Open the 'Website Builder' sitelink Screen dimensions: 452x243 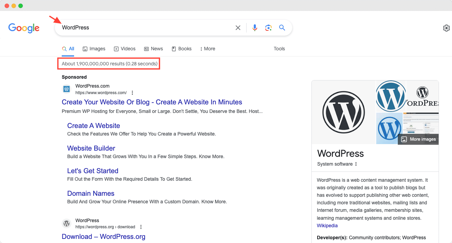click(x=91, y=148)
